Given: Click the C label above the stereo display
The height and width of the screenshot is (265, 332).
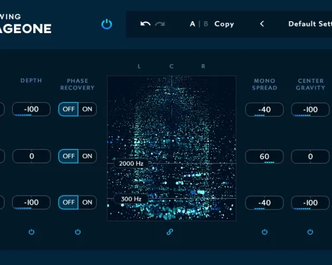Looking at the screenshot, I should click(x=171, y=66).
